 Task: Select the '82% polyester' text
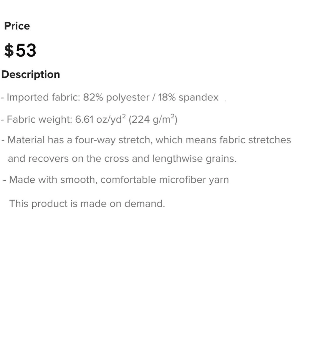tap(116, 98)
